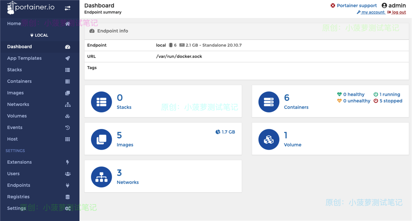Click the Endpoints plug icon
This screenshot has width=412, height=221.
pyautogui.click(x=67, y=185)
